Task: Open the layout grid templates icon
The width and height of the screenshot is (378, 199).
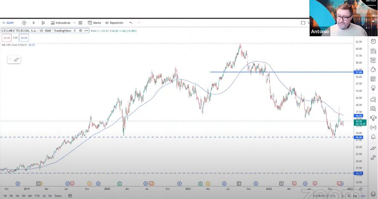Action: [x=80, y=23]
